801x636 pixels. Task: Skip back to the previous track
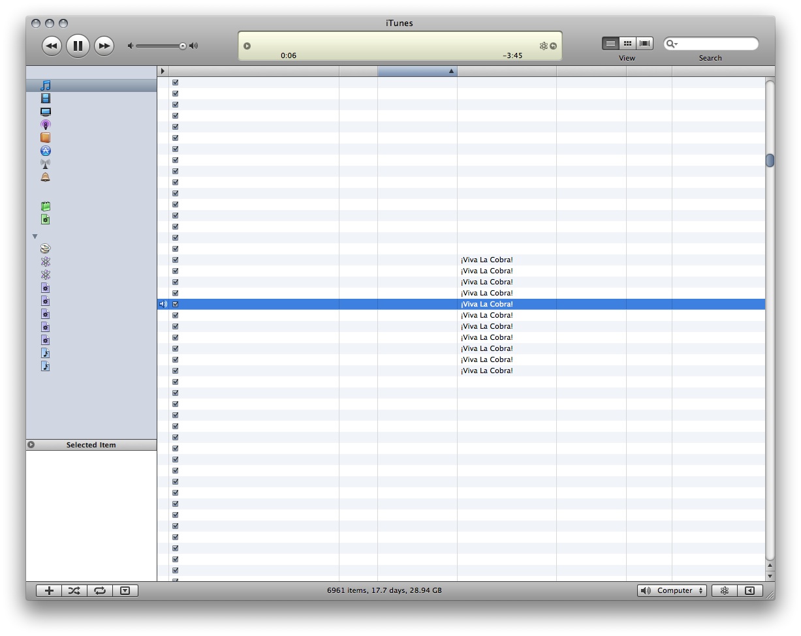(x=52, y=46)
